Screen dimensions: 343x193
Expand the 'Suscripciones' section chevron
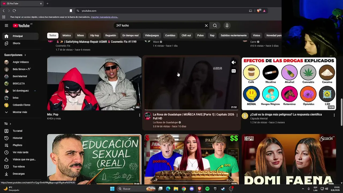click(x=25, y=55)
